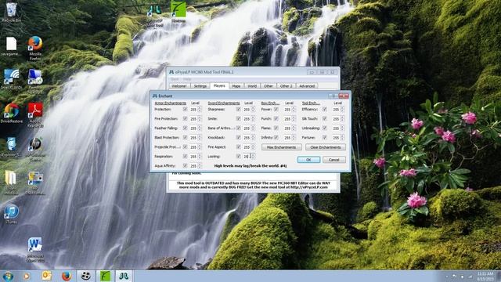Screen dimensions: 501x282
Task: Open the Microsoft Word desktop shortcut
Action: [x=35, y=249]
